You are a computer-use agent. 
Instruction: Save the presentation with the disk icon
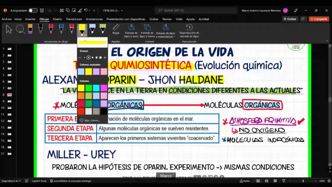click(42, 11)
